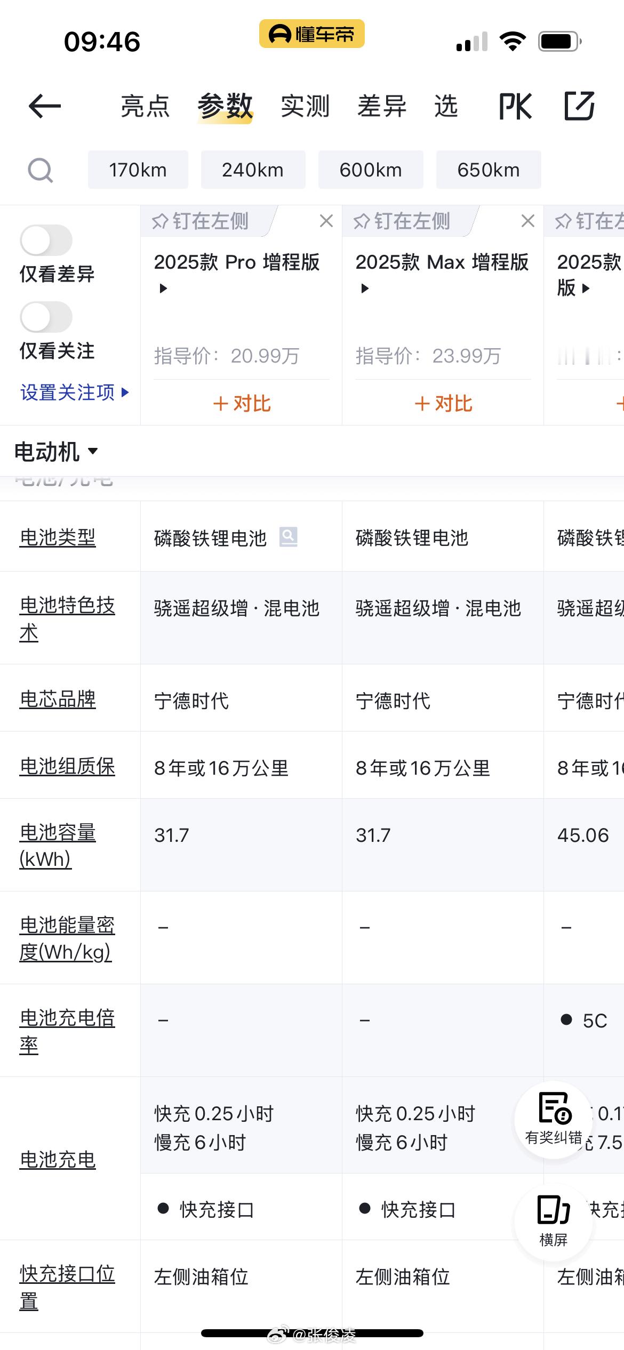Select the 45.06 battery capacity value
The image size is (624, 1350).
pos(583,835)
